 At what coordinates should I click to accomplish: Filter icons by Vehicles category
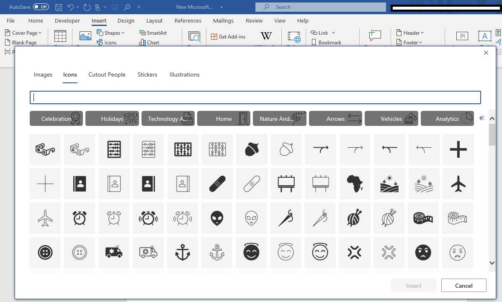[x=391, y=118]
